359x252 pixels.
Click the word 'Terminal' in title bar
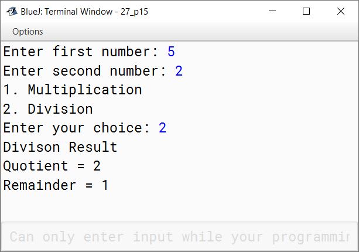coord(78,12)
